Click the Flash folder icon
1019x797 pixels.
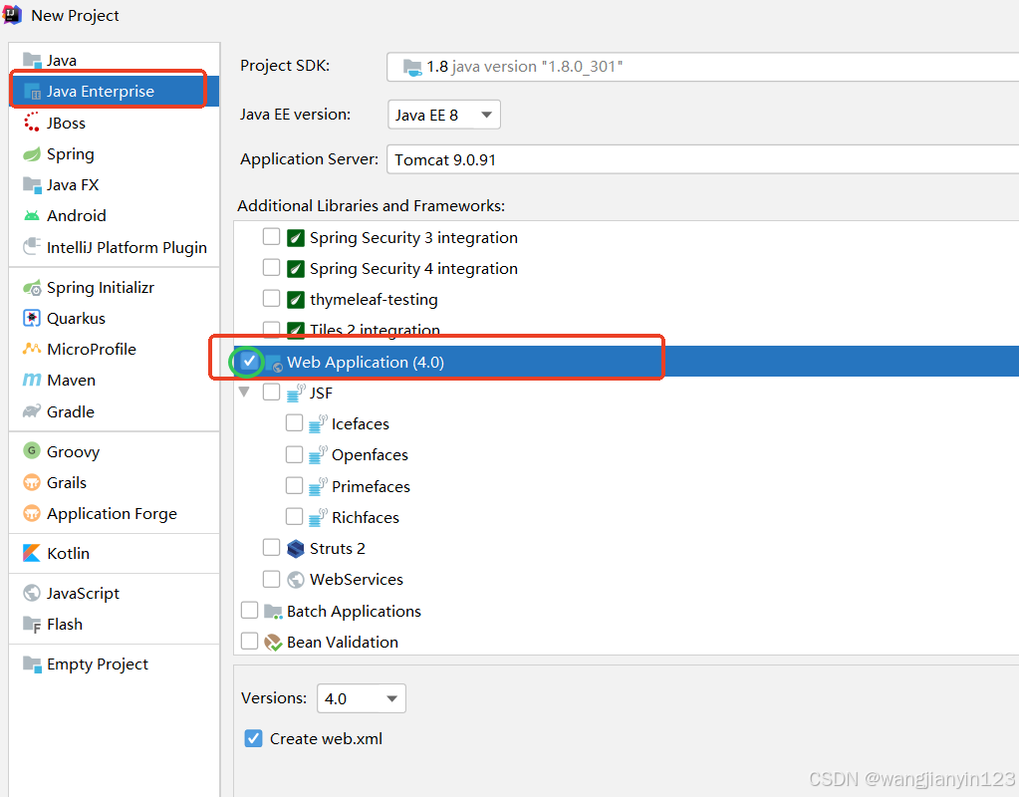[32, 624]
